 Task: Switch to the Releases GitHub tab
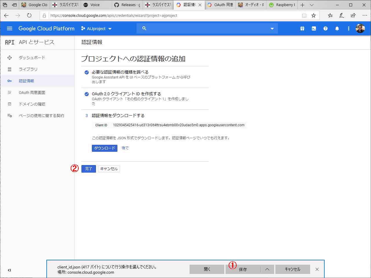click(127, 5)
